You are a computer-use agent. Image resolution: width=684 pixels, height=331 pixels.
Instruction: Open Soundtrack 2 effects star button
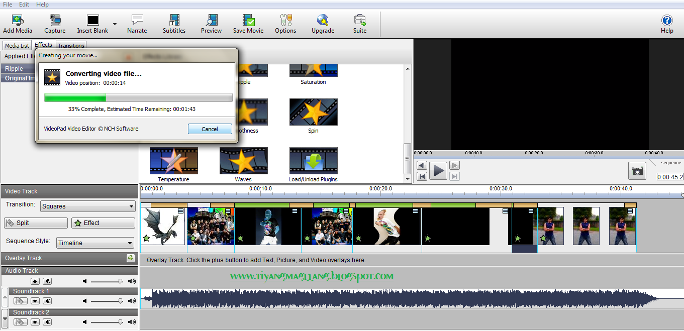(x=35, y=322)
